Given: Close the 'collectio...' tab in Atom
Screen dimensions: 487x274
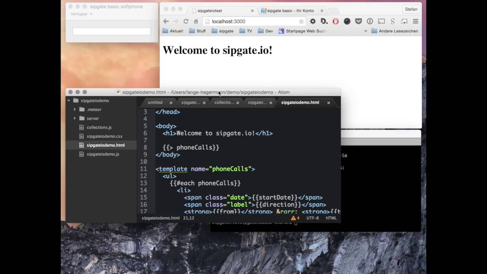Looking at the screenshot, I should (238, 103).
